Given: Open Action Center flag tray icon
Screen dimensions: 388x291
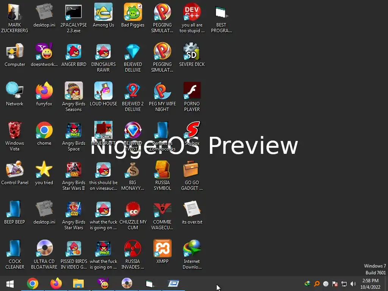Looking at the screenshot, I should [x=335, y=284].
